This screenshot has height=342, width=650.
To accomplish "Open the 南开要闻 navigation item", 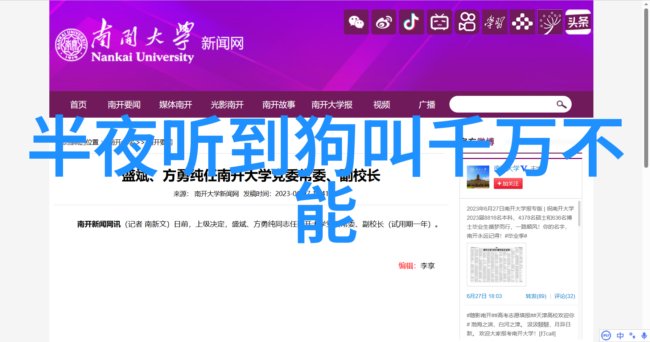I will [124, 105].
